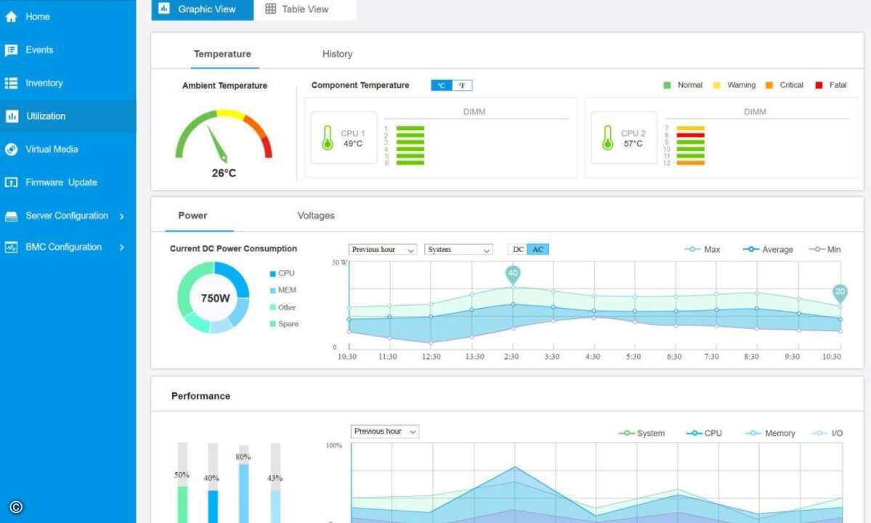Click the Server Configuration drive icon
871x523 pixels.
[x=11, y=216]
